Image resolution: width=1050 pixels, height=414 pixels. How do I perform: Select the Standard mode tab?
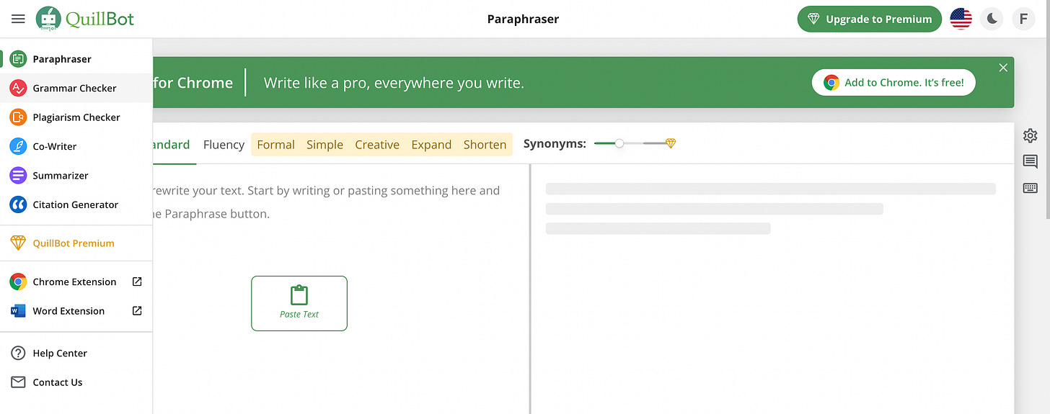point(170,145)
